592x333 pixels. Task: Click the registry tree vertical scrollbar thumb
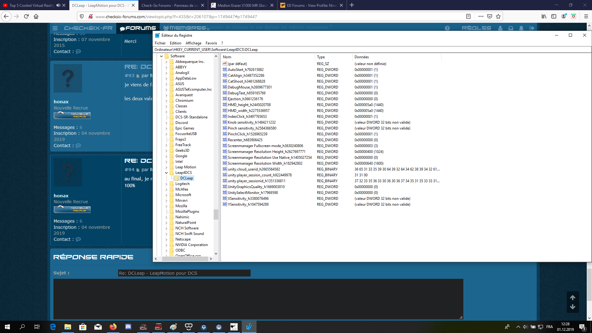(216, 214)
